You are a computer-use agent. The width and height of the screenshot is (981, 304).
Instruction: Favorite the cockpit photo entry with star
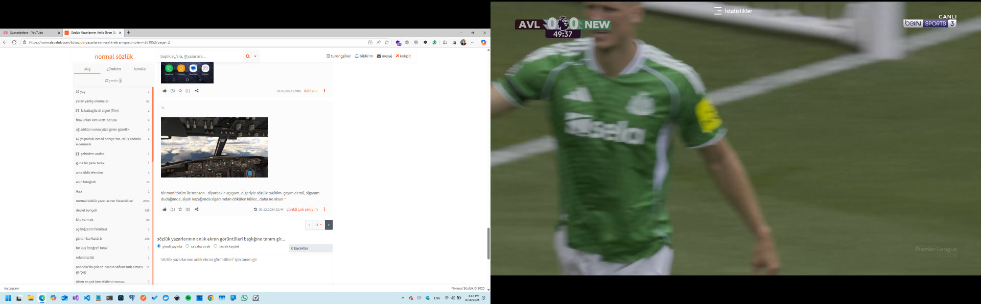pos(180,209)
